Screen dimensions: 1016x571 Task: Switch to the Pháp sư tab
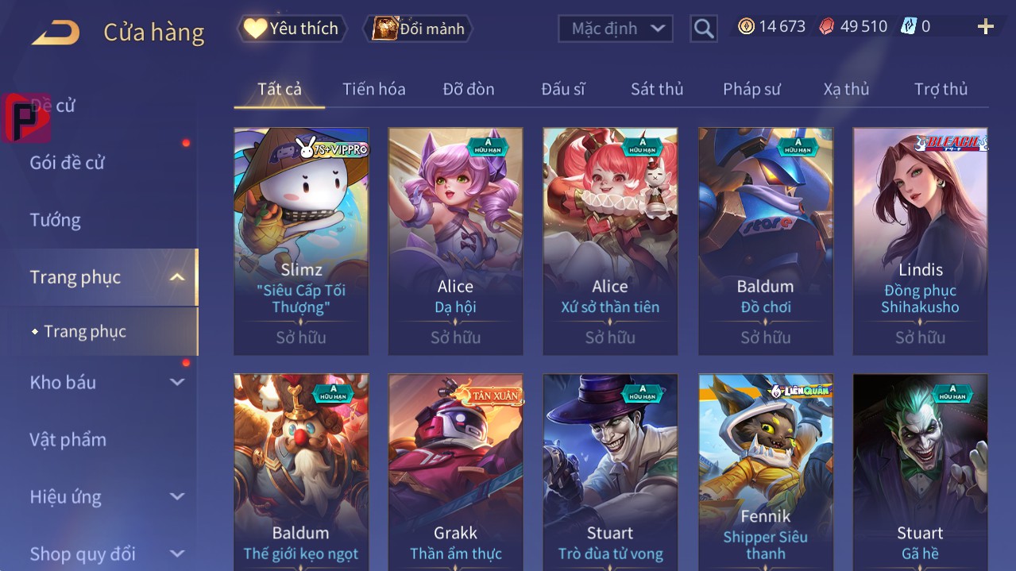click(751, 89)
